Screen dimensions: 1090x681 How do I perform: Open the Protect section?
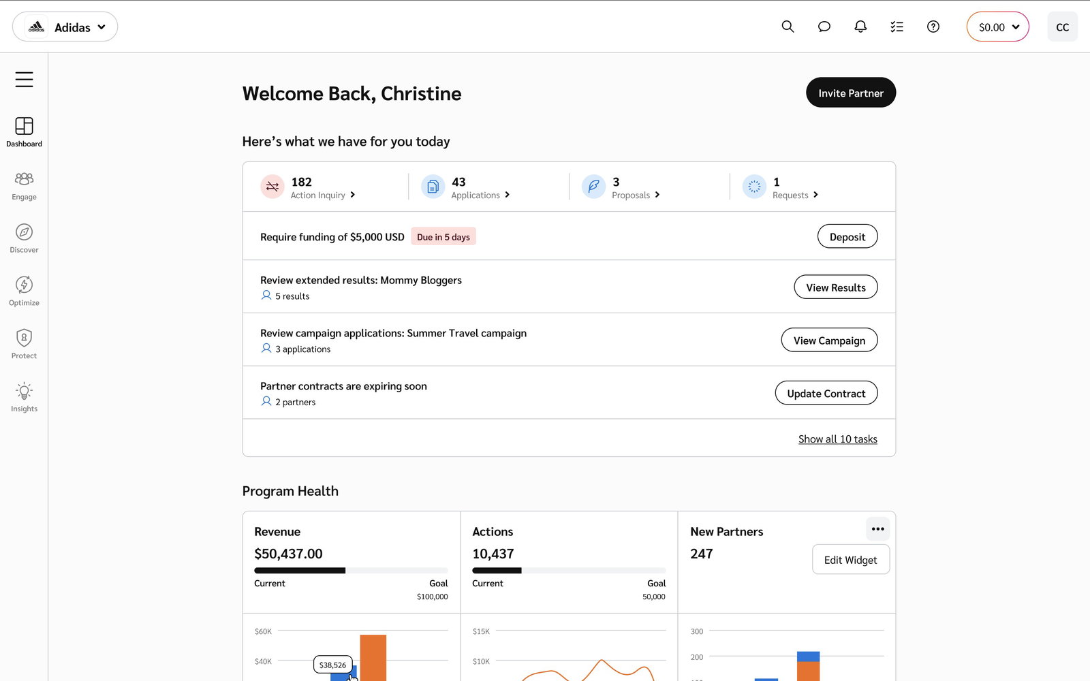click(x=24, y=342)
